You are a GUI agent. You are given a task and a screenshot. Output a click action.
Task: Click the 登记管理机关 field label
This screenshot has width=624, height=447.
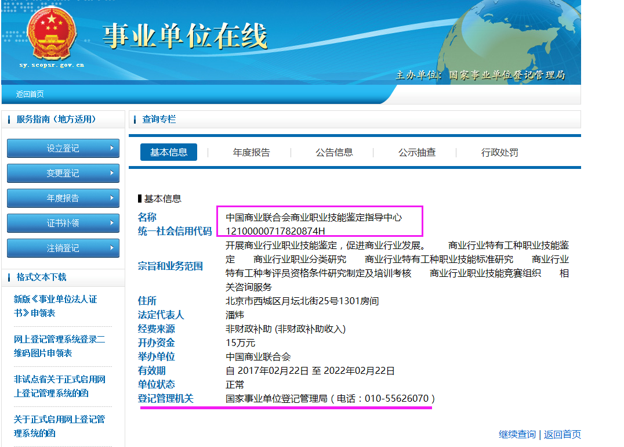pyautogui.click(x=165, y=398)
